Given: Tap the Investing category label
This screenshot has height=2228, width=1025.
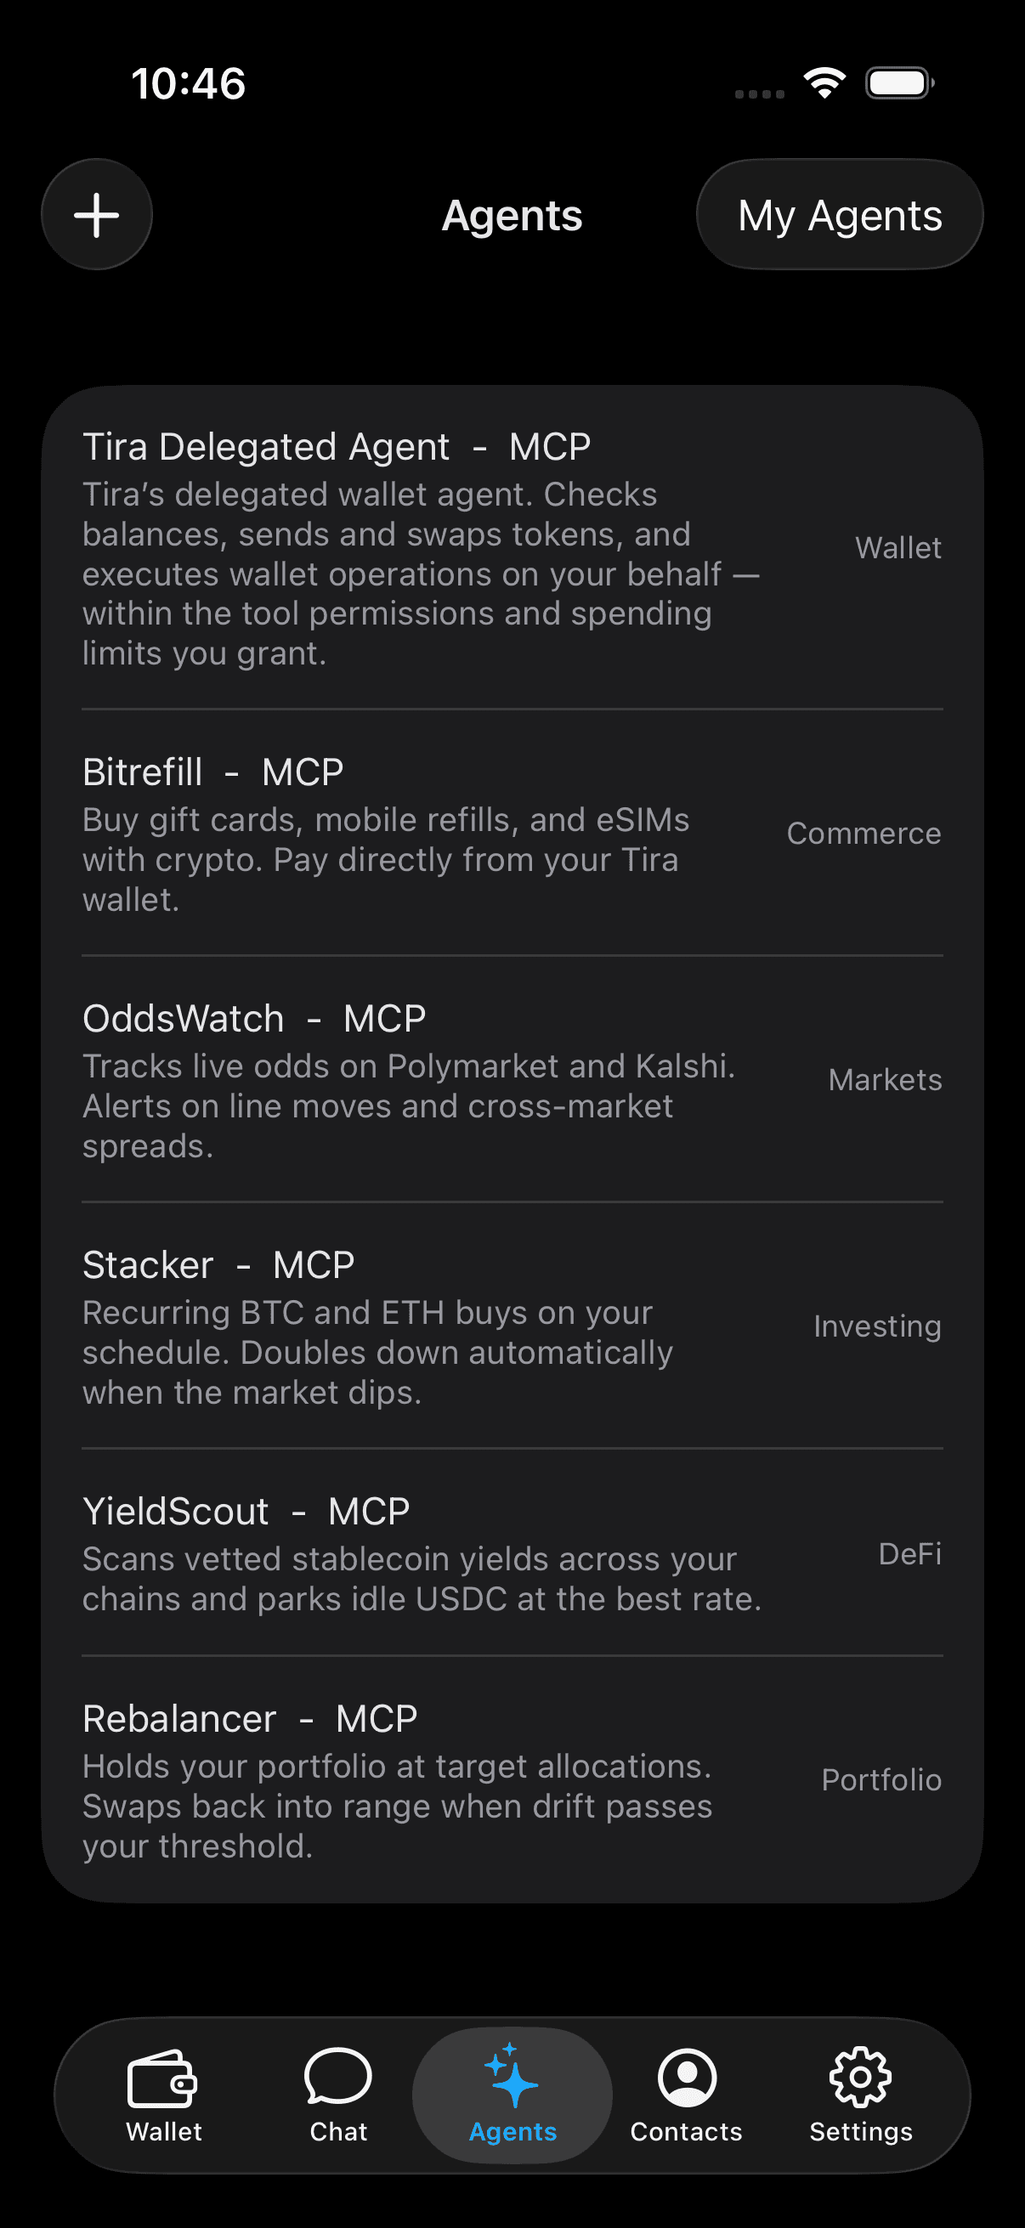Looking at the screenshot, I should [x=877, y=1326].
